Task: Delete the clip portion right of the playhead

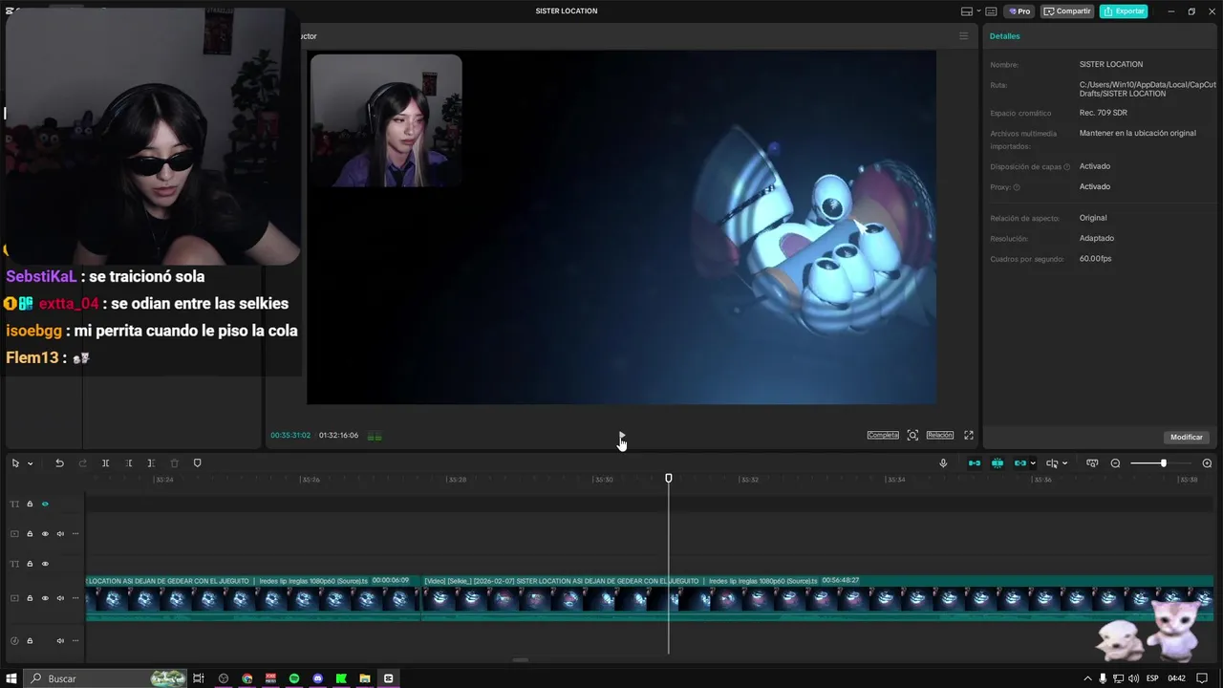Action: (151, 463)
